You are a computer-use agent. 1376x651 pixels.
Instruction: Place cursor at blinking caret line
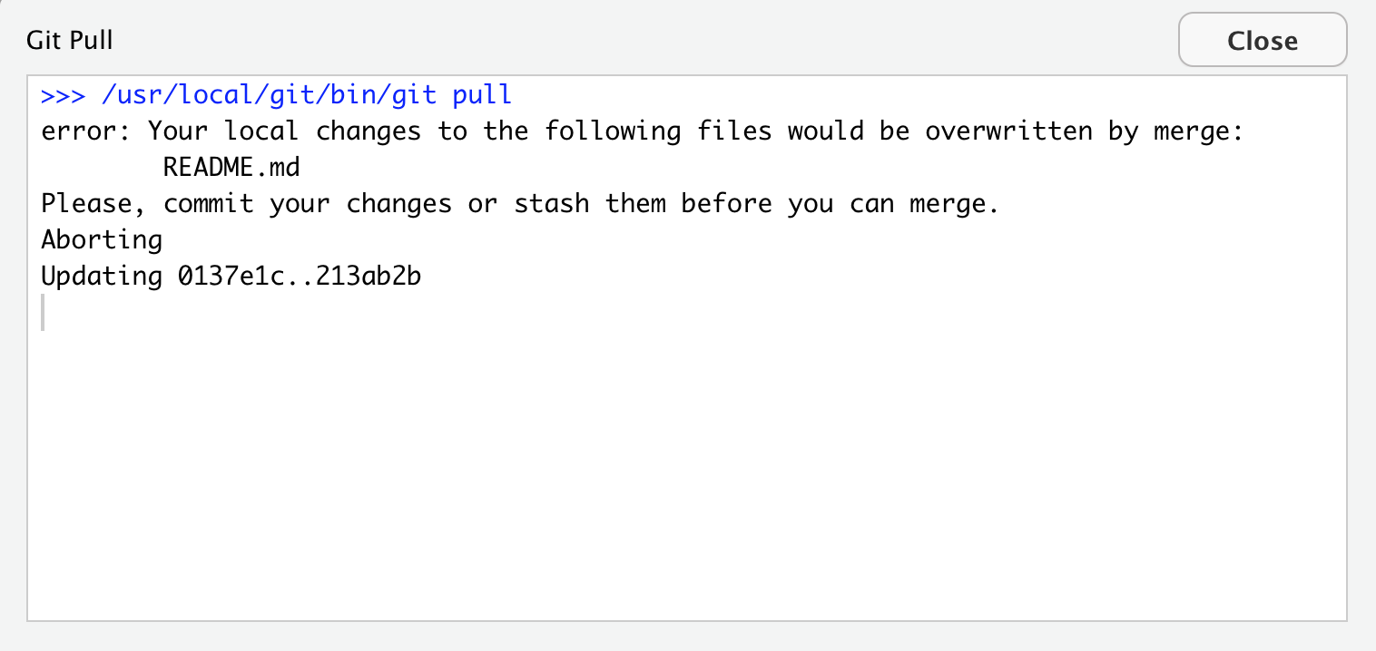43,313
